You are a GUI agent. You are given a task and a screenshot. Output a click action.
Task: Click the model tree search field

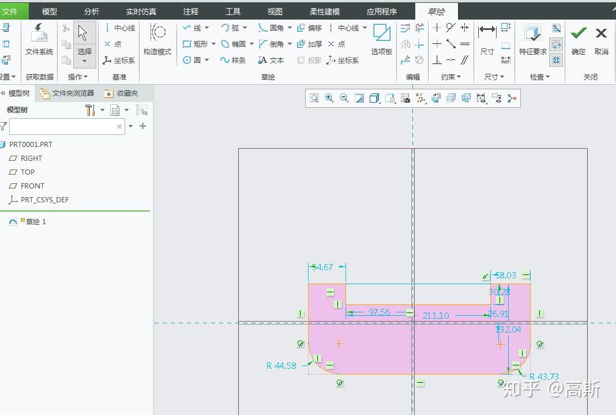pos(62,126)
